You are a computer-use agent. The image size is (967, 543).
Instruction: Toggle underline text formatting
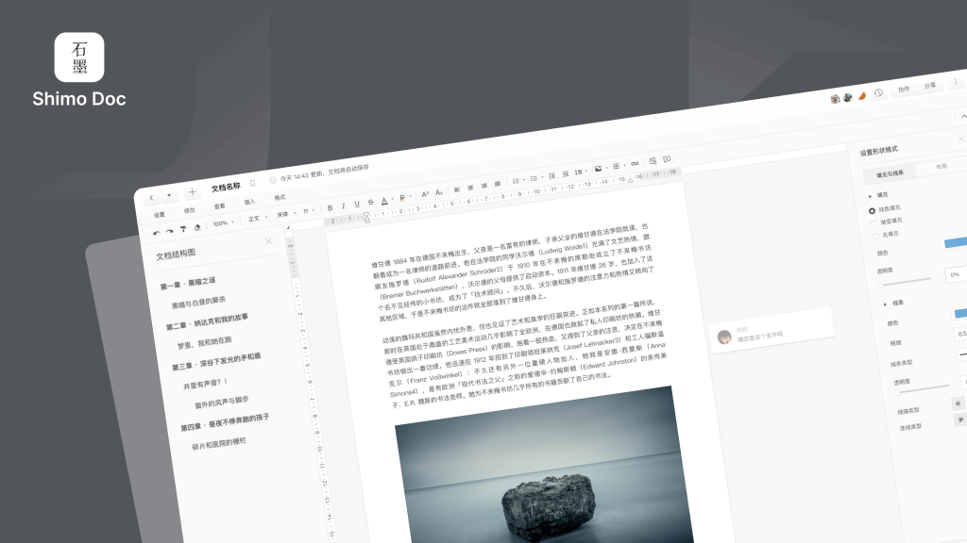point(356,205)
